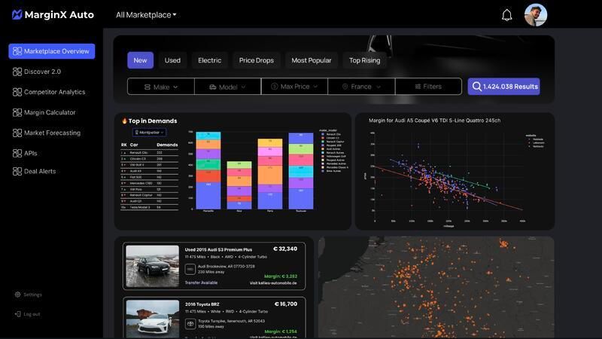Select Tesla Model 3 row in demands table
The width and height of the screenshot is (602, 339).
(x=149, y=207)
